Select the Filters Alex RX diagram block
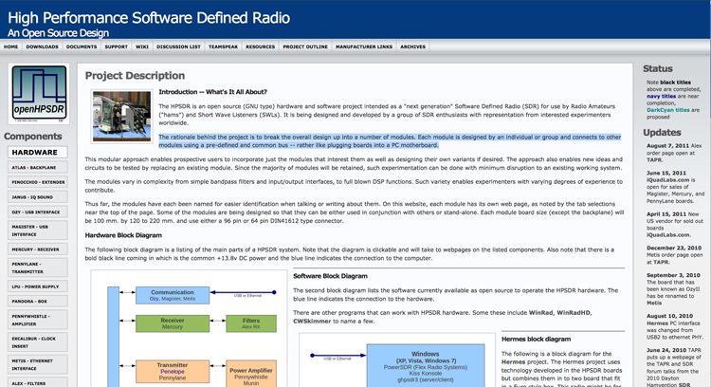This screenshot has height=387, width=711. point(250,324)
